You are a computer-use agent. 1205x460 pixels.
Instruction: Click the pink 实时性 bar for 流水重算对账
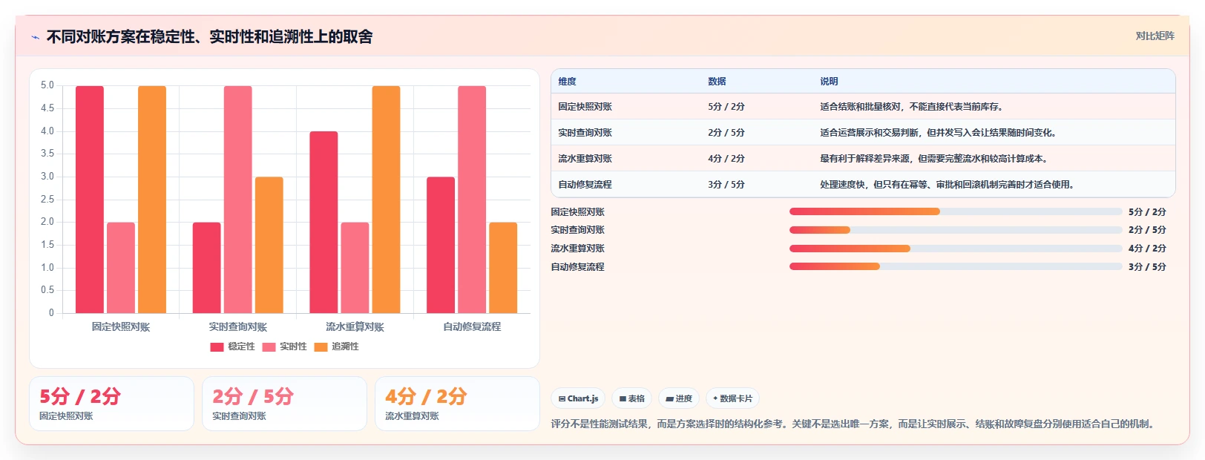(355, 268)
